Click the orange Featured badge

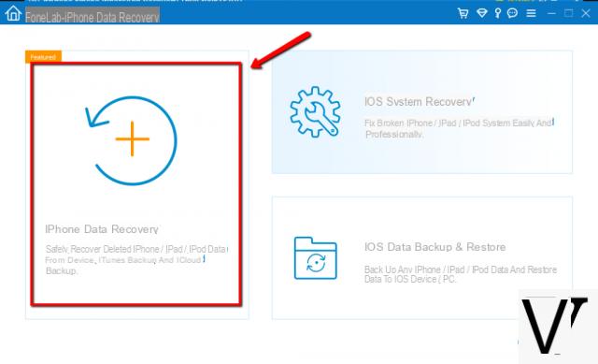(43, 57)
